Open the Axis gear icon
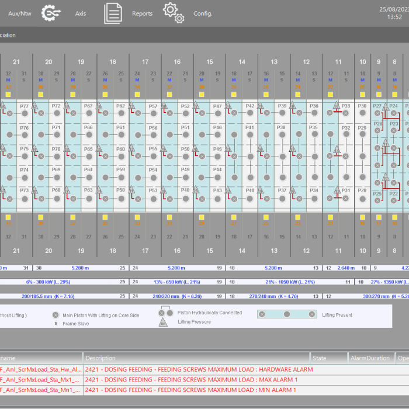This screenshot has height=409, width=409. (51, 13)
